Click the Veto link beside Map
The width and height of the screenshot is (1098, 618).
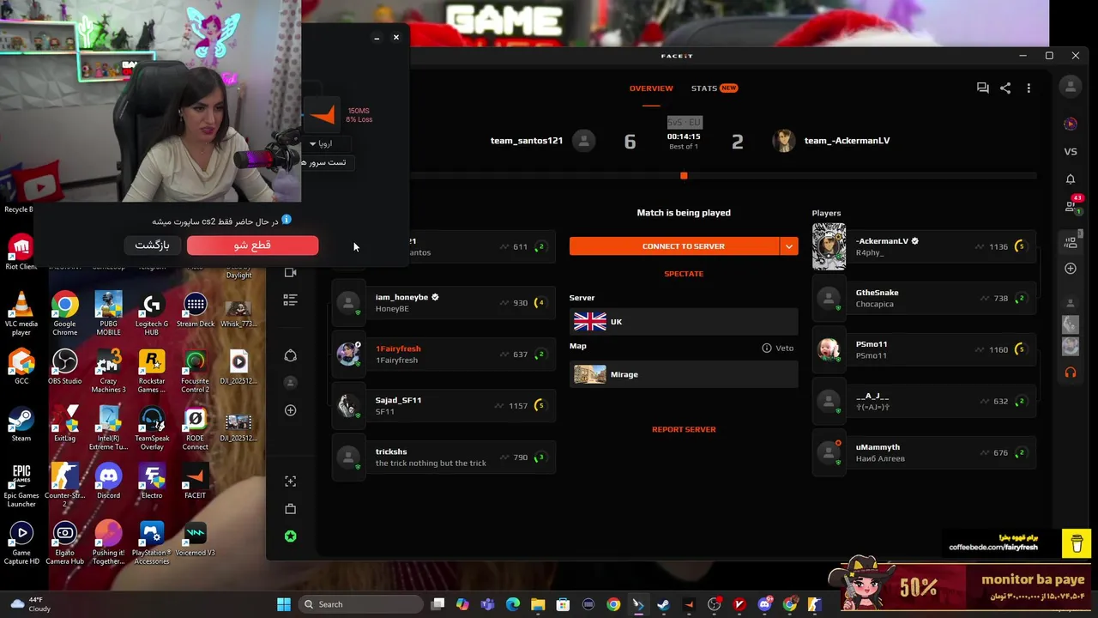tap(785, 348)
